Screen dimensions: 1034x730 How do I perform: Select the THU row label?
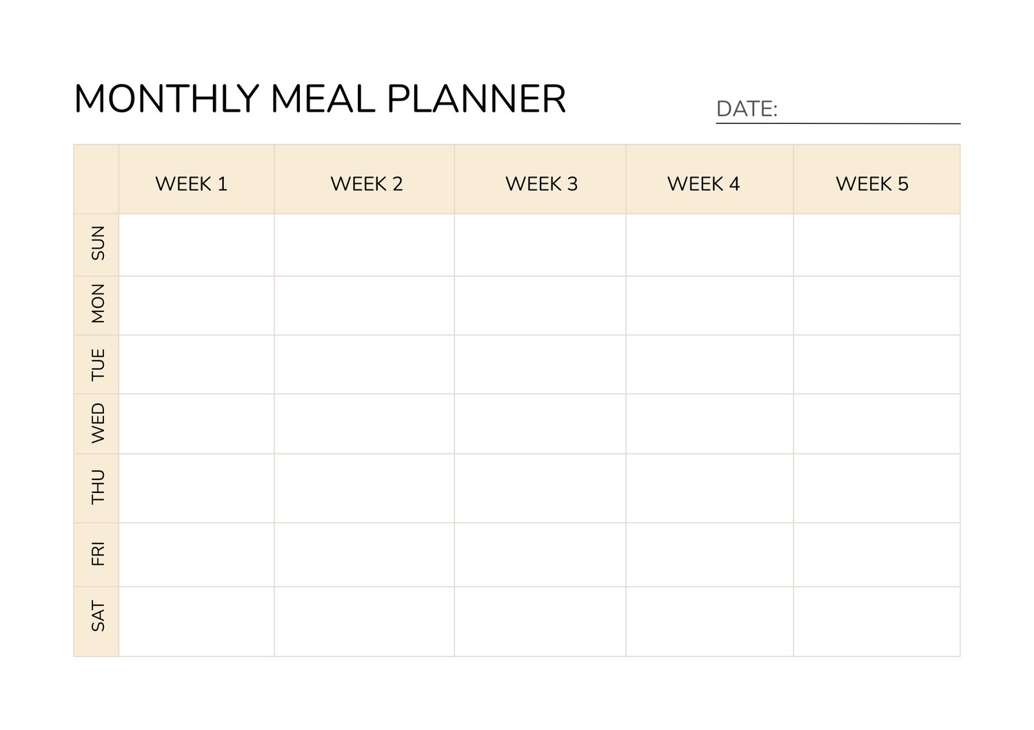[x=98, y=487]
